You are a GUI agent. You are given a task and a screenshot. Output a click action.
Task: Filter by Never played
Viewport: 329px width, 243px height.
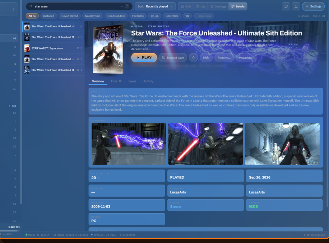click(x=70, y=16)
